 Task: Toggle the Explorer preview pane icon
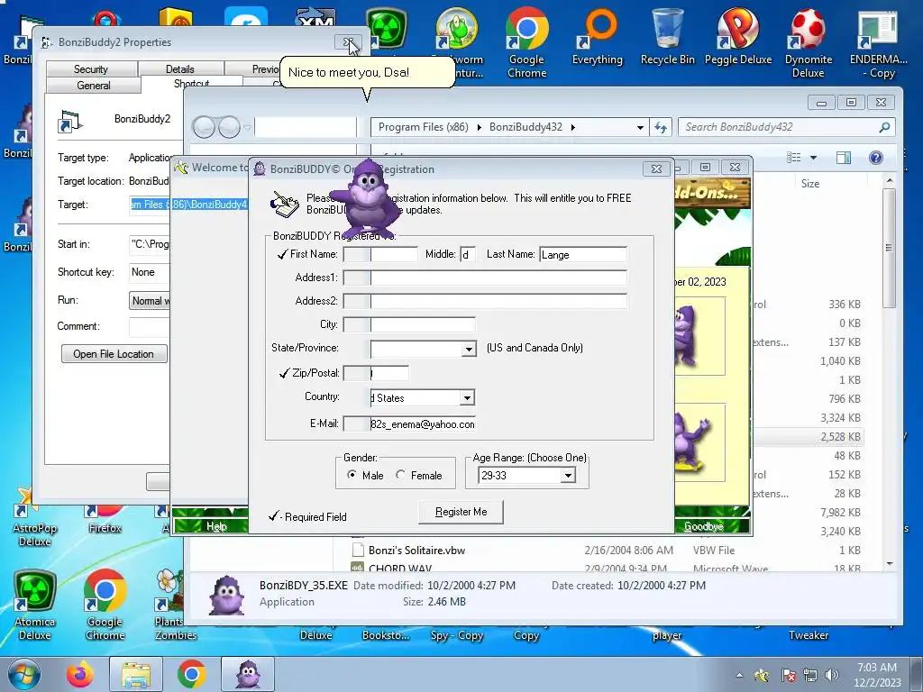tap(844, 157)
